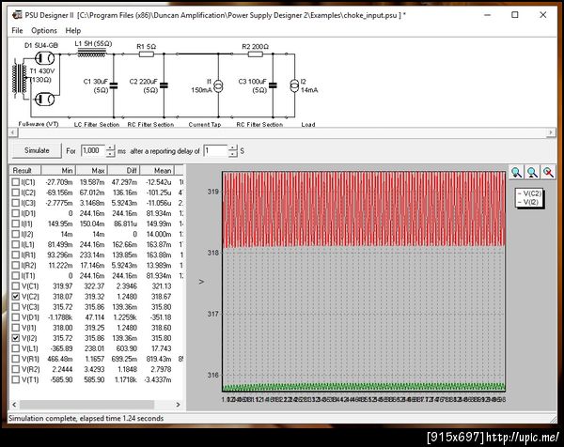Viewport: 564px width, 447px height.
Task: Select the C1 30uF capacitor symbol
Action: 114,85
